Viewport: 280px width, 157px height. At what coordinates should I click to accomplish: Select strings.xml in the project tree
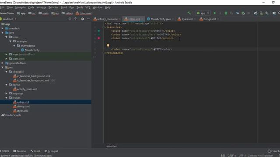(x=21, y=106)
